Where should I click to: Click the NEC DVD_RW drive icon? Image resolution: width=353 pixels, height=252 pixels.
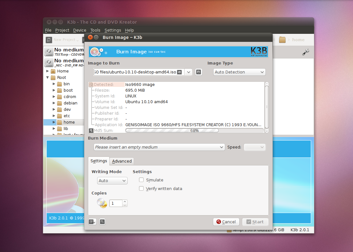coord(49,63)
